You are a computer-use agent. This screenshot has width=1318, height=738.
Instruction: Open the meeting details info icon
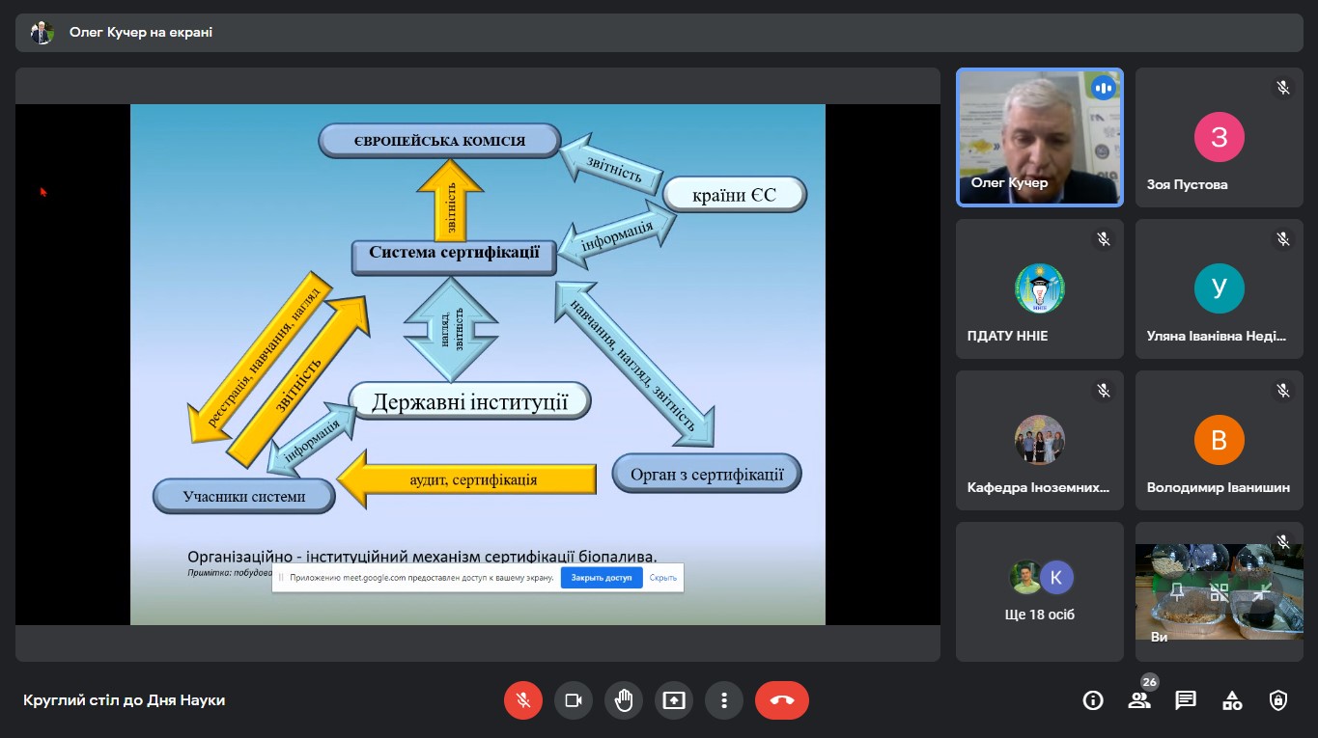1093,700
